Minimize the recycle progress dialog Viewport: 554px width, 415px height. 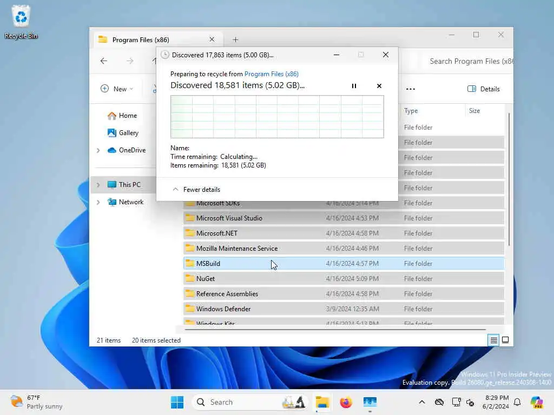pyautogui.click(x=337, y=55)
